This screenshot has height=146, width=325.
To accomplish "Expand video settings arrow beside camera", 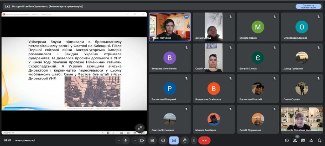I will click(x=135, y=140).
